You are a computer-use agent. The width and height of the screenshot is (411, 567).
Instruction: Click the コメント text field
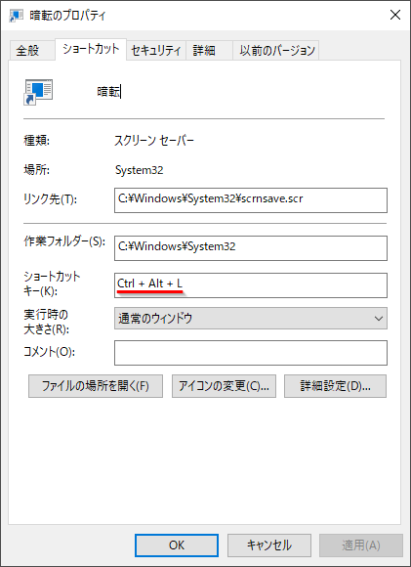click(251, 353)
